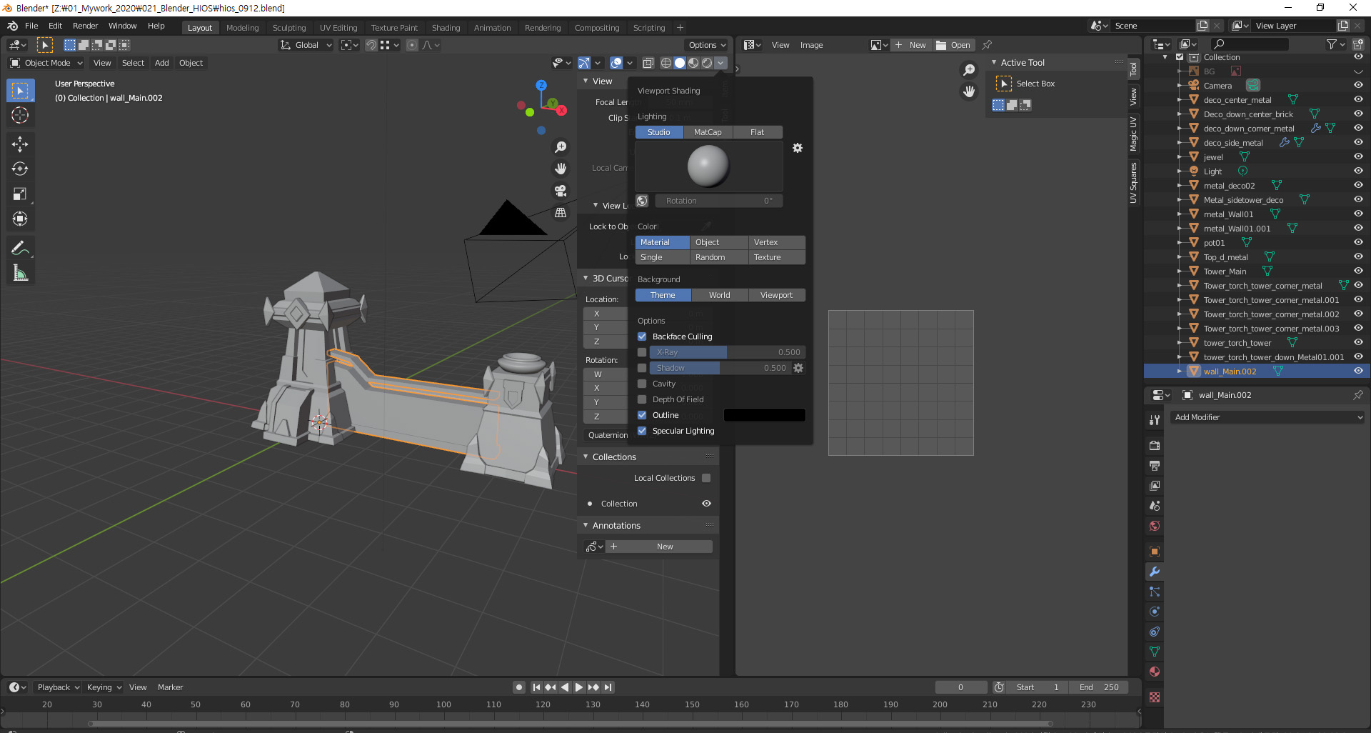Open the Tool properties tab

pyautogui.click(x=1154, y=420)
